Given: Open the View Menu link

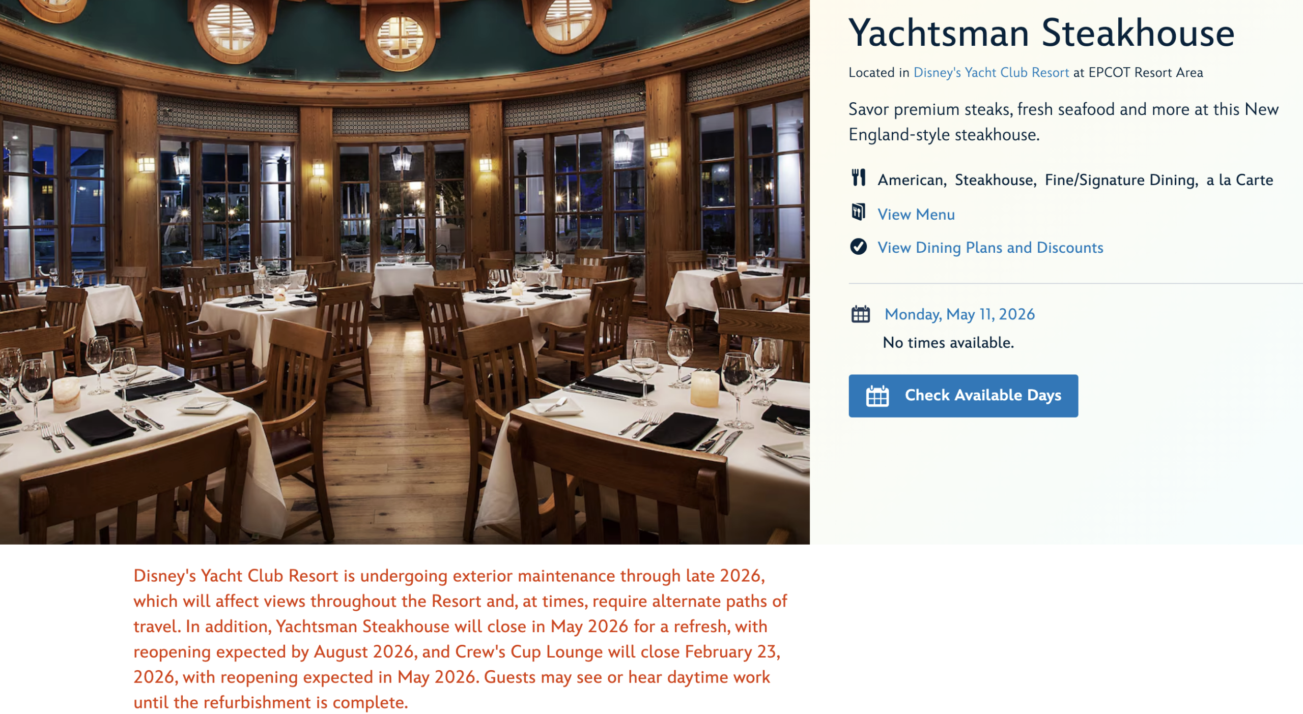Looking at the screenshot, I should [916, 215].
